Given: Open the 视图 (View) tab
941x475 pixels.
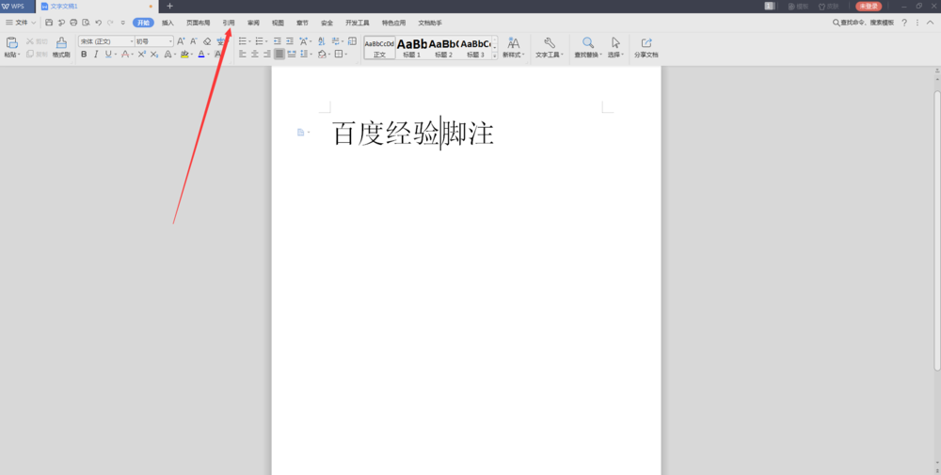Looking at the screenshot, I should click(x=278, y=23).
